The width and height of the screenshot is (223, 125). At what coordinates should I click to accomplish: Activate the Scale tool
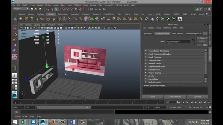click(x=15, y=57)
